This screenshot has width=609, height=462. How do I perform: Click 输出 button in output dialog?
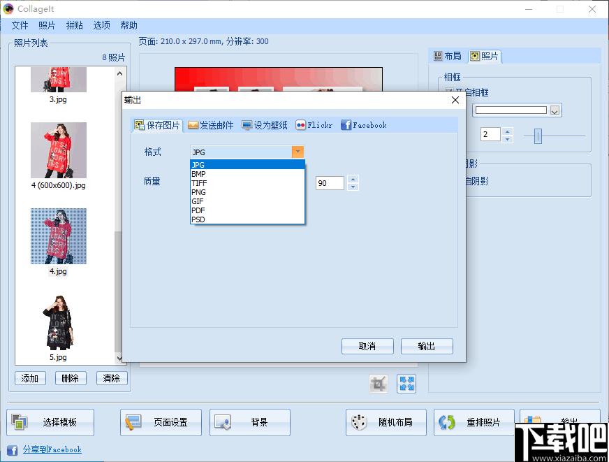(427, 346)
